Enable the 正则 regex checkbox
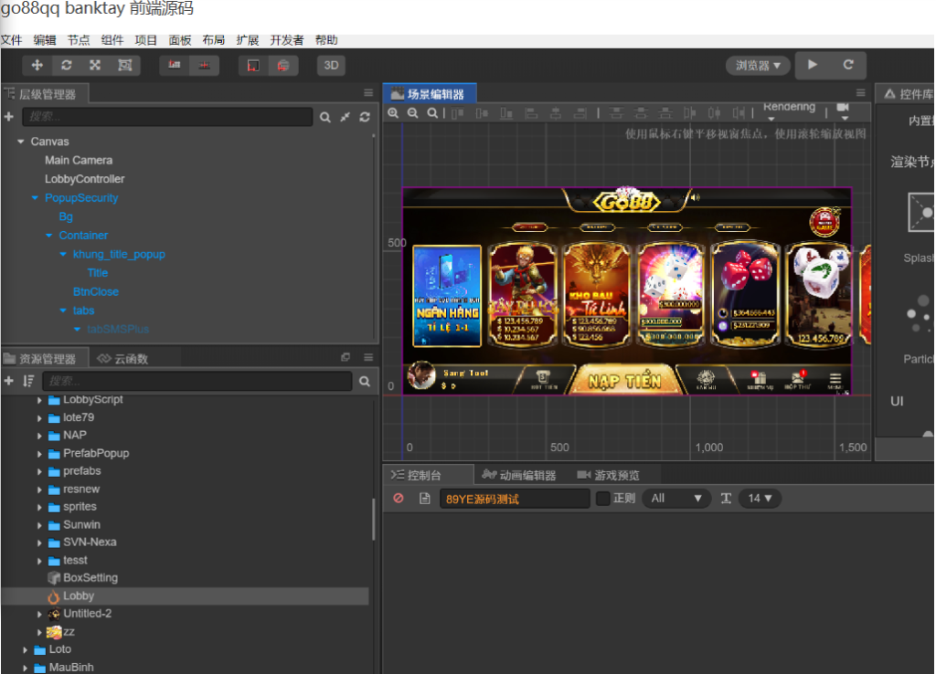This screenshot has width=936, height=674. tap(603, 498)
